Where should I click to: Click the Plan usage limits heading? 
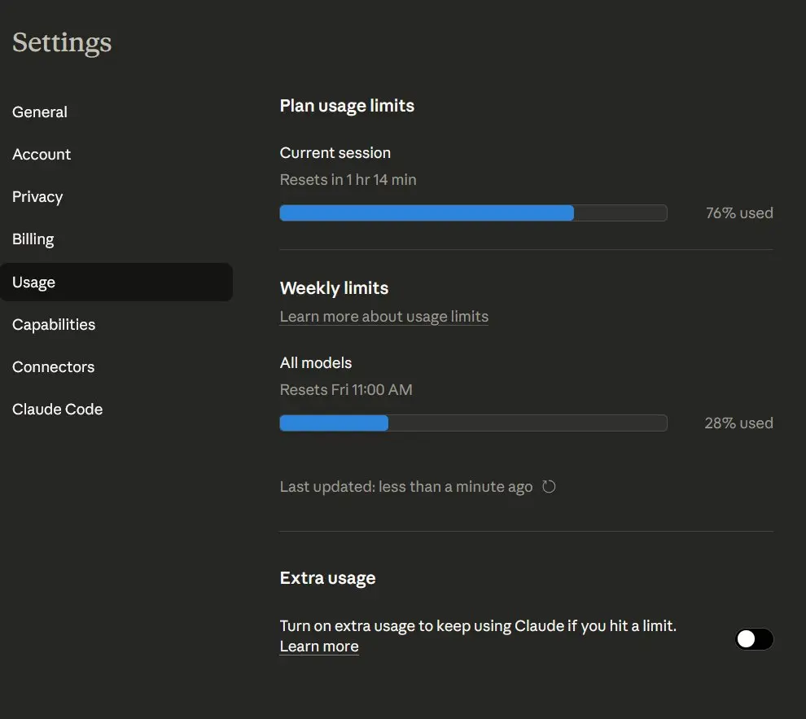coord(347,106)
